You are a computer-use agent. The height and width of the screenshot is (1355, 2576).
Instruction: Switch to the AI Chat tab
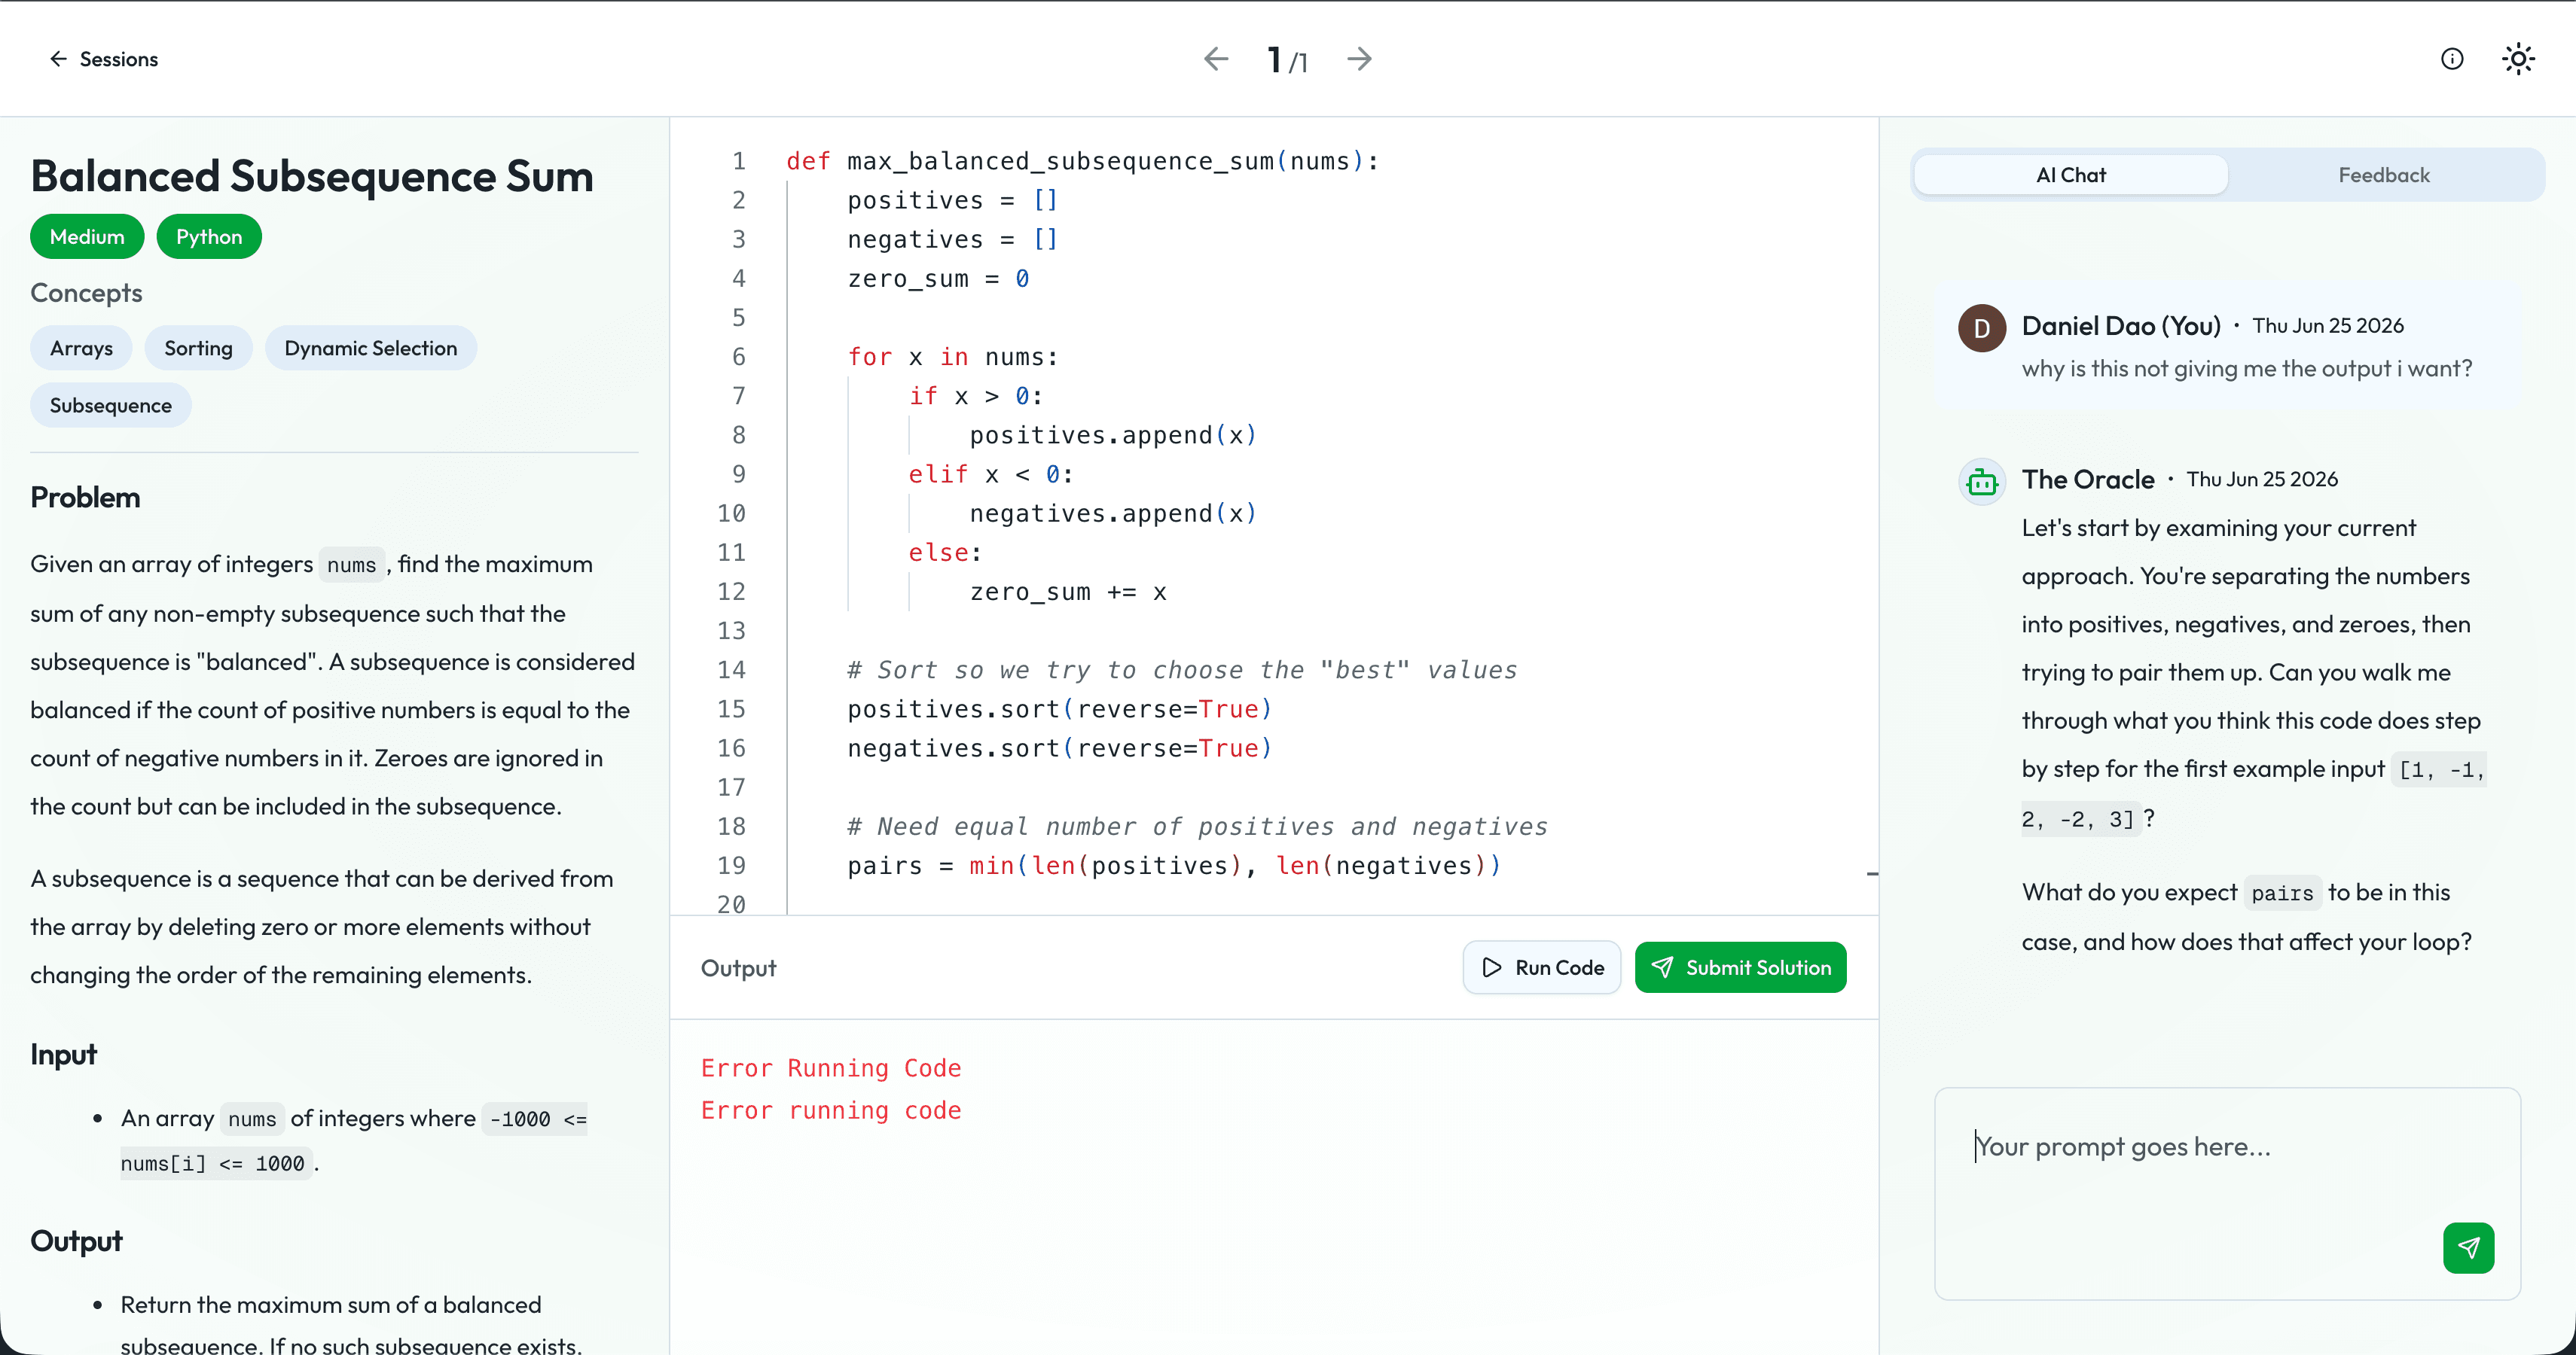click(2071, 175)
